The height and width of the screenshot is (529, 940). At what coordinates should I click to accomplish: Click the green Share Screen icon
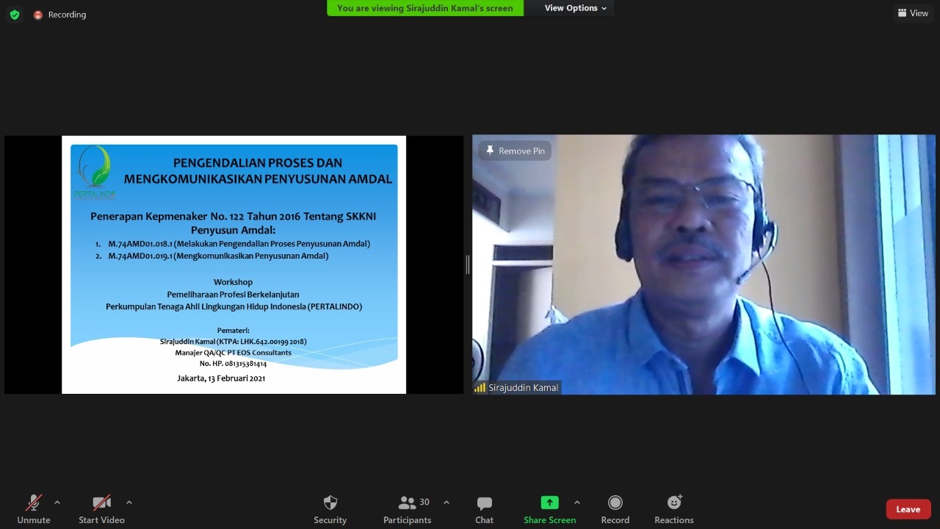click(549, 503)
